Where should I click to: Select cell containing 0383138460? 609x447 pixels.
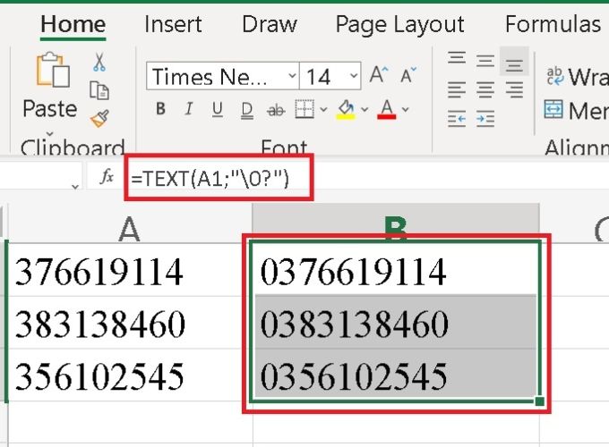[x=395, y=323]
